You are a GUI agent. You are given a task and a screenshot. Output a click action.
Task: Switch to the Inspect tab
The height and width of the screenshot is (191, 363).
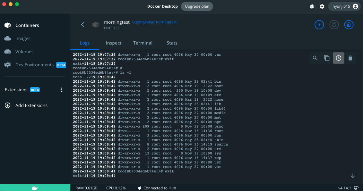point(113,43)
